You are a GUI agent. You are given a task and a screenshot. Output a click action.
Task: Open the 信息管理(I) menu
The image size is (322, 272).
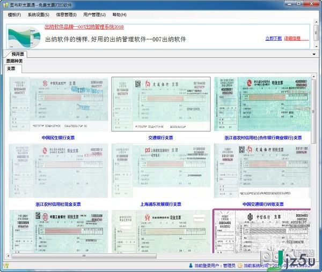66,15
